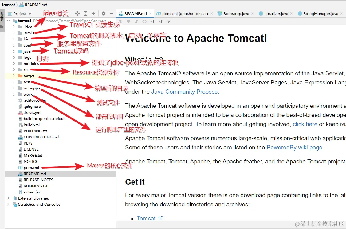Viewport: 346px width, 229px height.
Task: Click the decrease header level icon
Action: click(152, 21)
